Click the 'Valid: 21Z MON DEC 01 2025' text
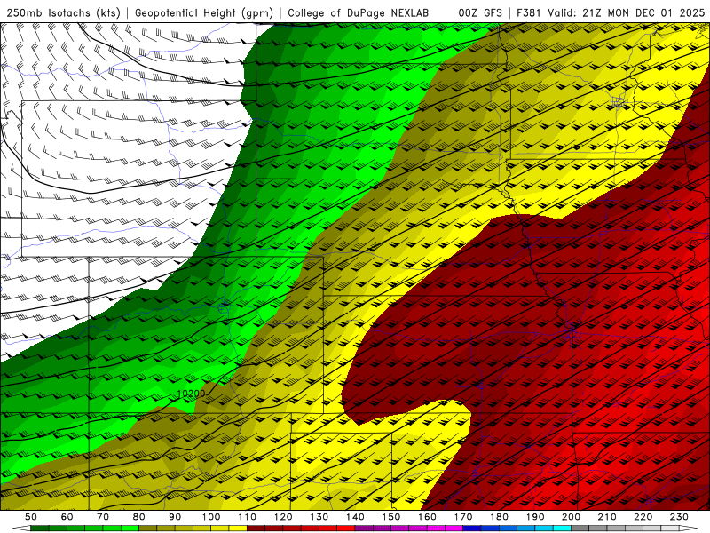This screenshot has height=533, width=710. pyautogui.click(x=627, y=12)
